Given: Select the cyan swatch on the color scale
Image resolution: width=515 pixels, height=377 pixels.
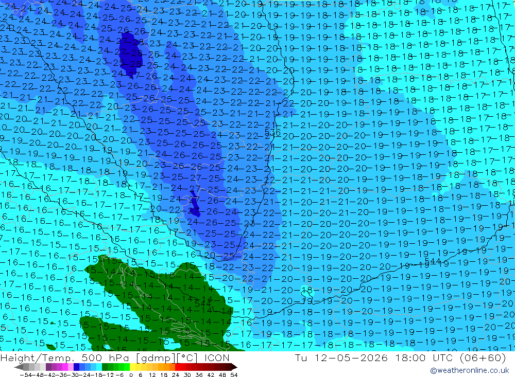Looking at the screenshot, I should (x=99, y=367).
